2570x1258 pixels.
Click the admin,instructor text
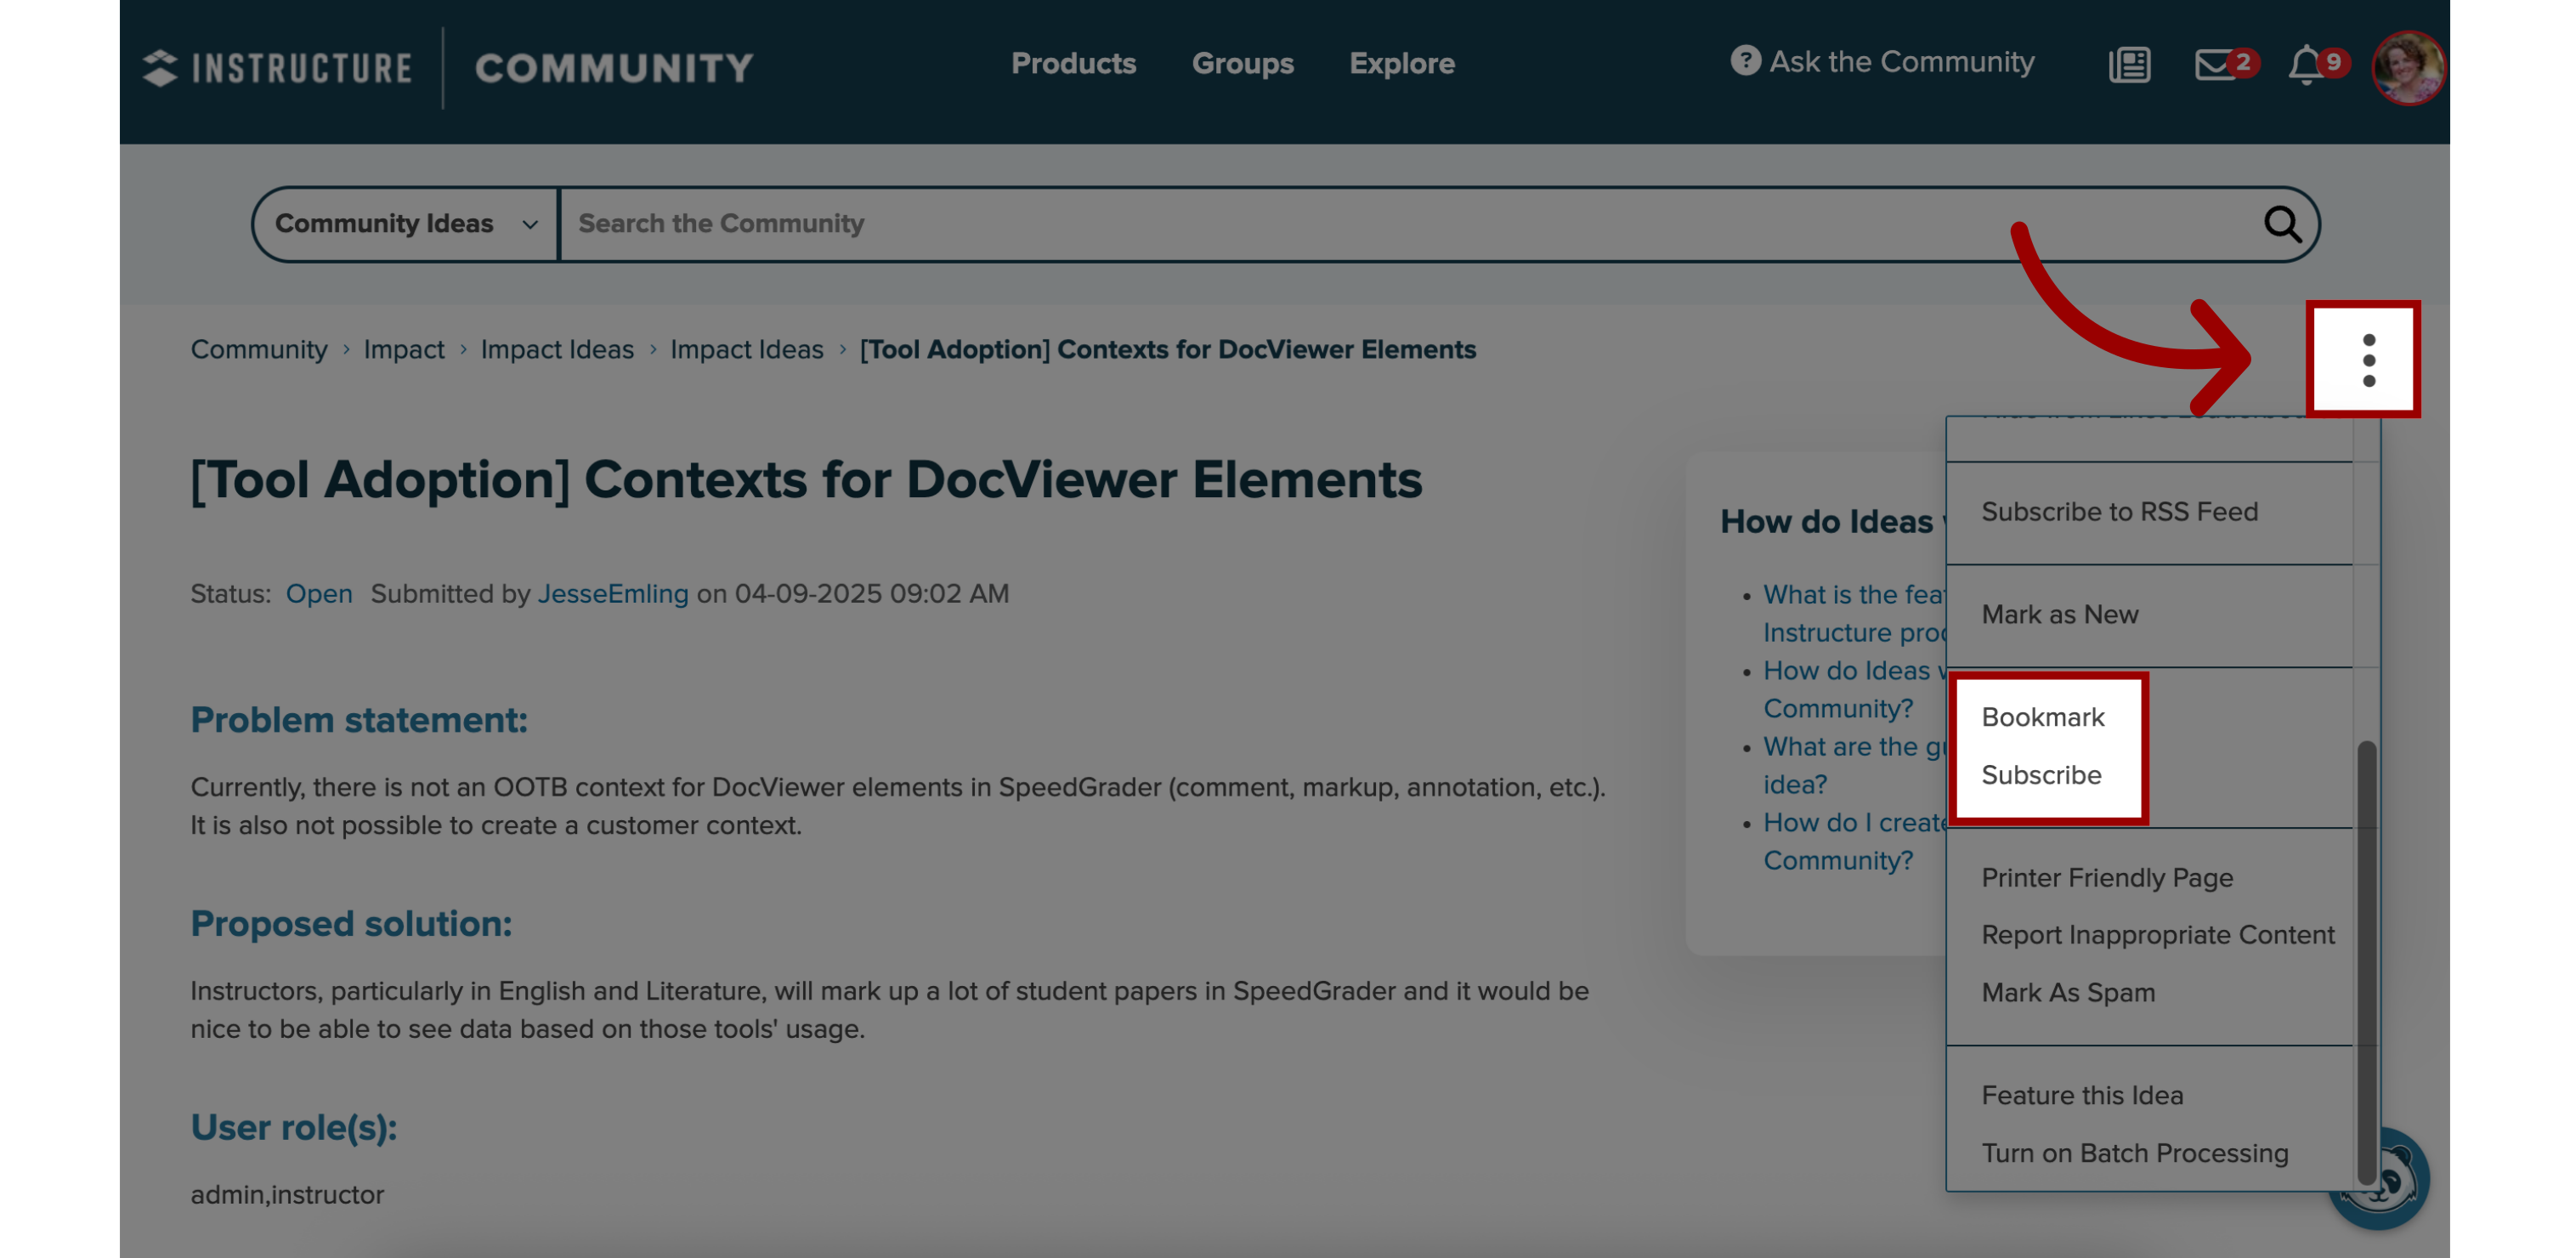(x=286, y=1193)
